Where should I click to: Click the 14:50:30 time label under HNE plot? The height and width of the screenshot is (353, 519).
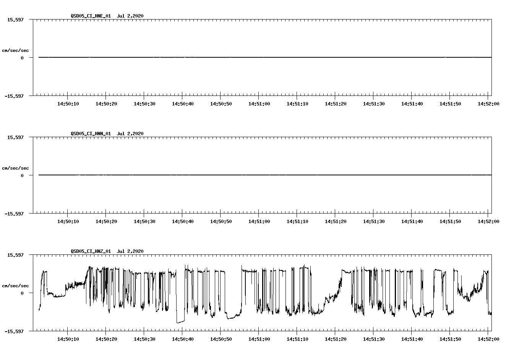[x=144, y=104]
